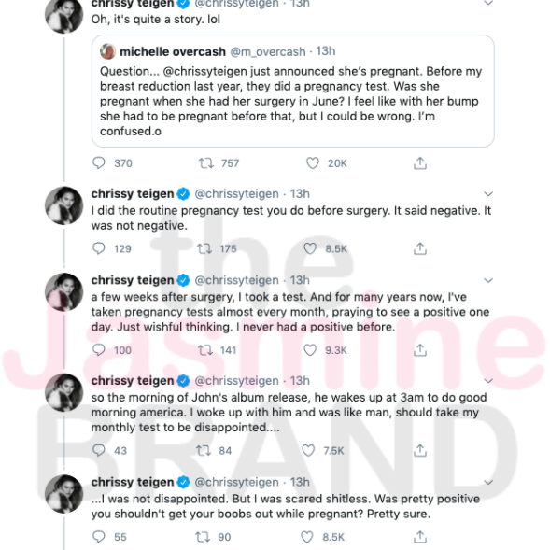Retweet the tweet with 757 retweets
This screenshot has width=550, height=550.
click(206, 163)
